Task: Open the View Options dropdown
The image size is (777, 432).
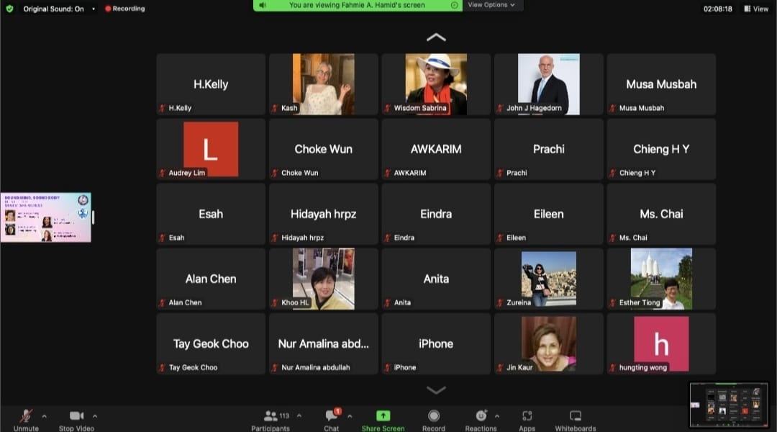Action: (x=491, y=5)
